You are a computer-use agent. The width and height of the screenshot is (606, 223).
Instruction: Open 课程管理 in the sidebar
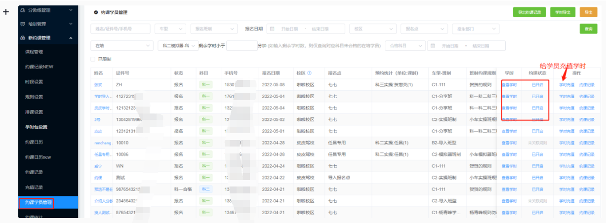point(34,52)
